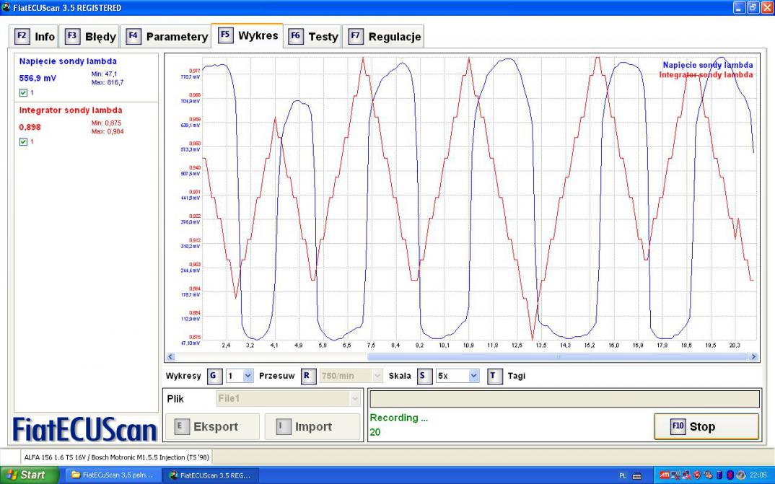Click the Windows Start button
The width and height of the screenshot is (775, 484).
click(x=27, y=475)
